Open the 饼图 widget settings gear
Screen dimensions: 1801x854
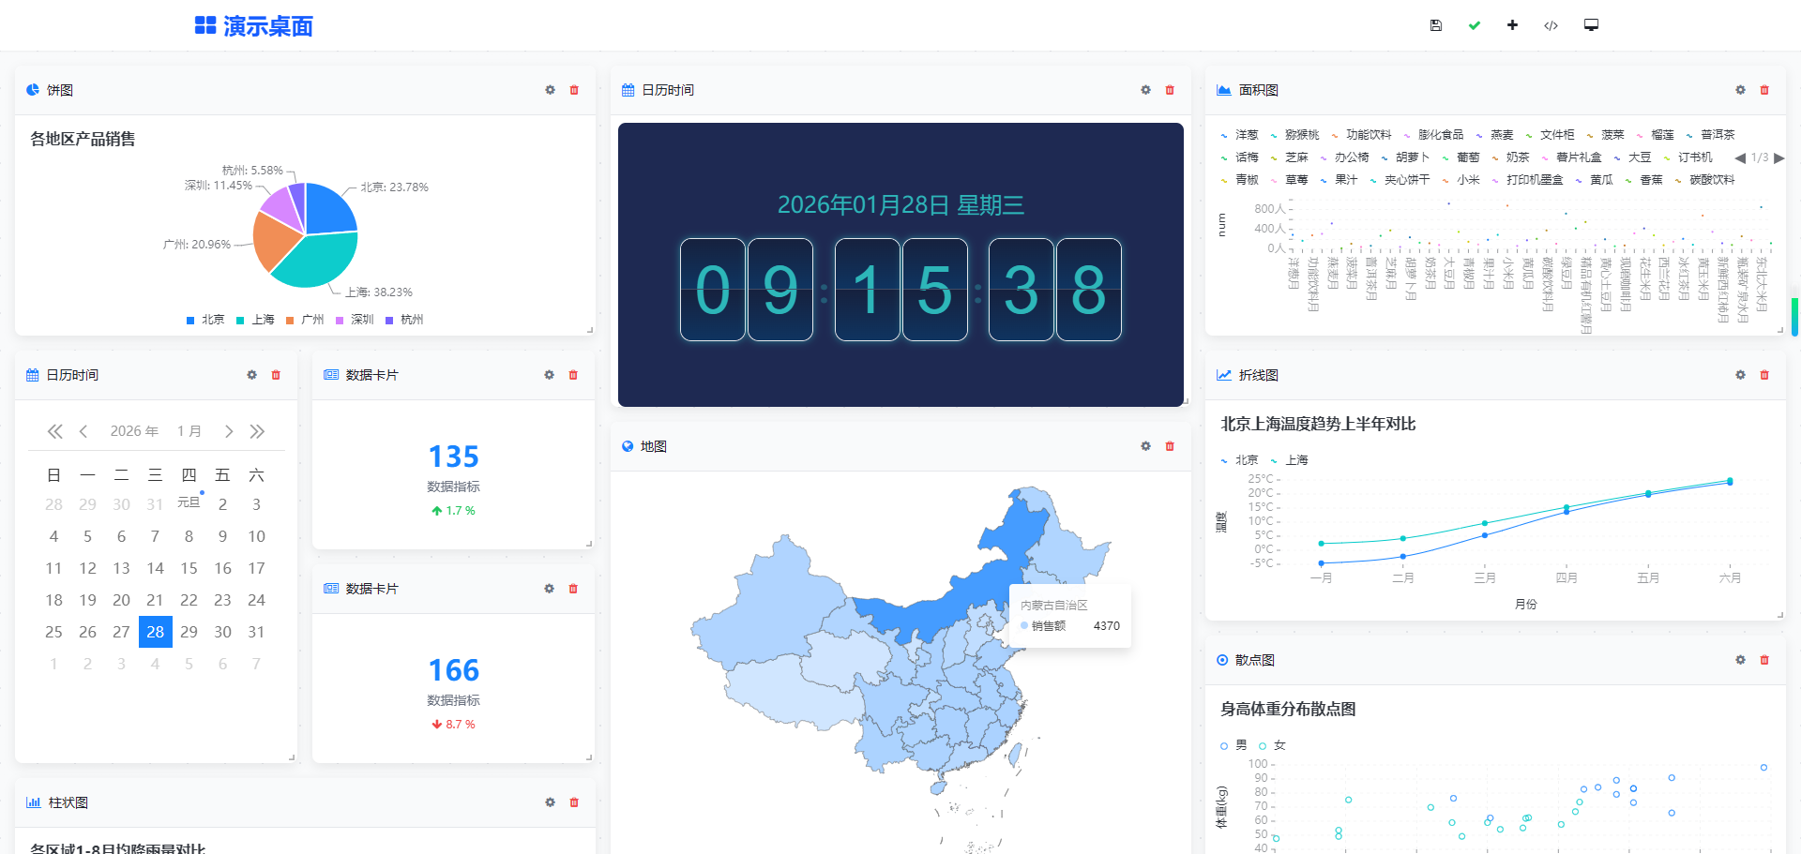[x=550, y=90]
